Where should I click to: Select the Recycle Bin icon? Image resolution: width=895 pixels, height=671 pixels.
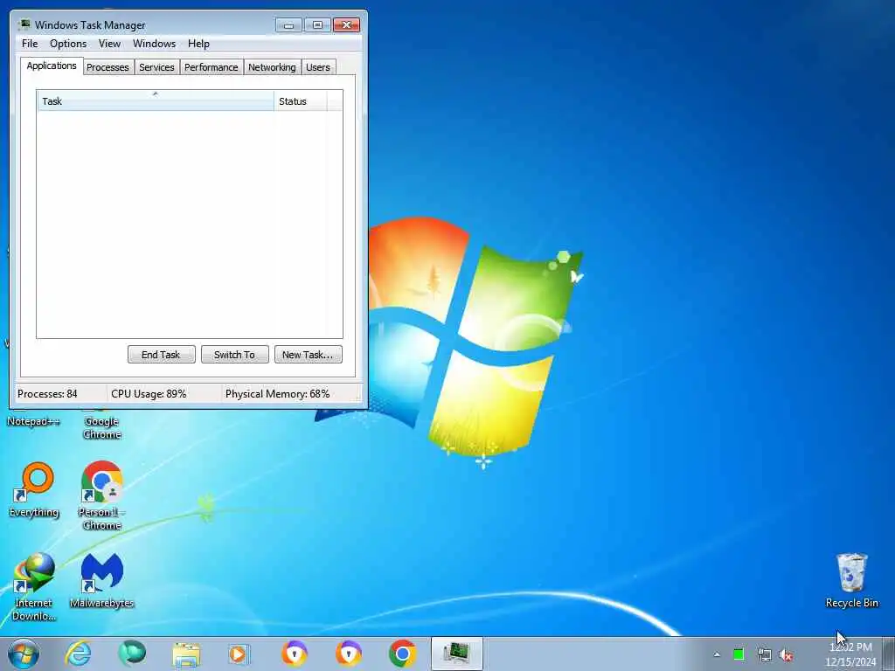[x=851, y=580]
